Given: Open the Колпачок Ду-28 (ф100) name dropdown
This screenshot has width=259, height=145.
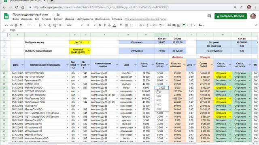Looking at the screenshot, I should coord(88,51).
